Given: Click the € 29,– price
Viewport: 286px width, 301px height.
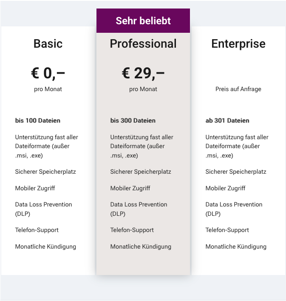Looking at the screenshot, I should click(x=143, y=73).
